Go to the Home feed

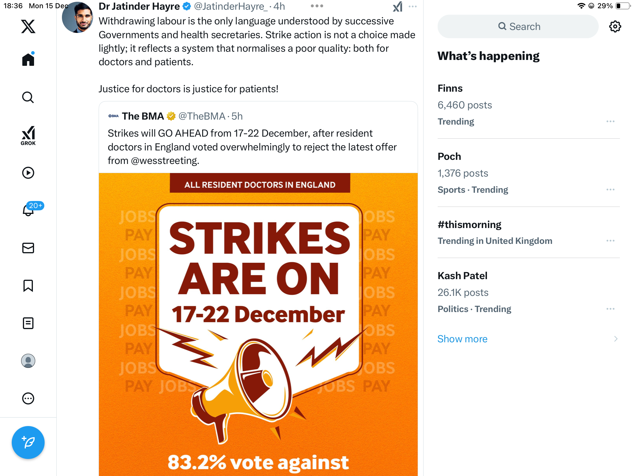pos(28,60)
